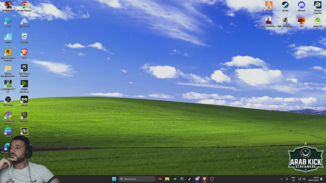The width and height of the screenshot is (326, 183).
Task: Open the multicolored icon next to the search box
Action: coord(160,179)
